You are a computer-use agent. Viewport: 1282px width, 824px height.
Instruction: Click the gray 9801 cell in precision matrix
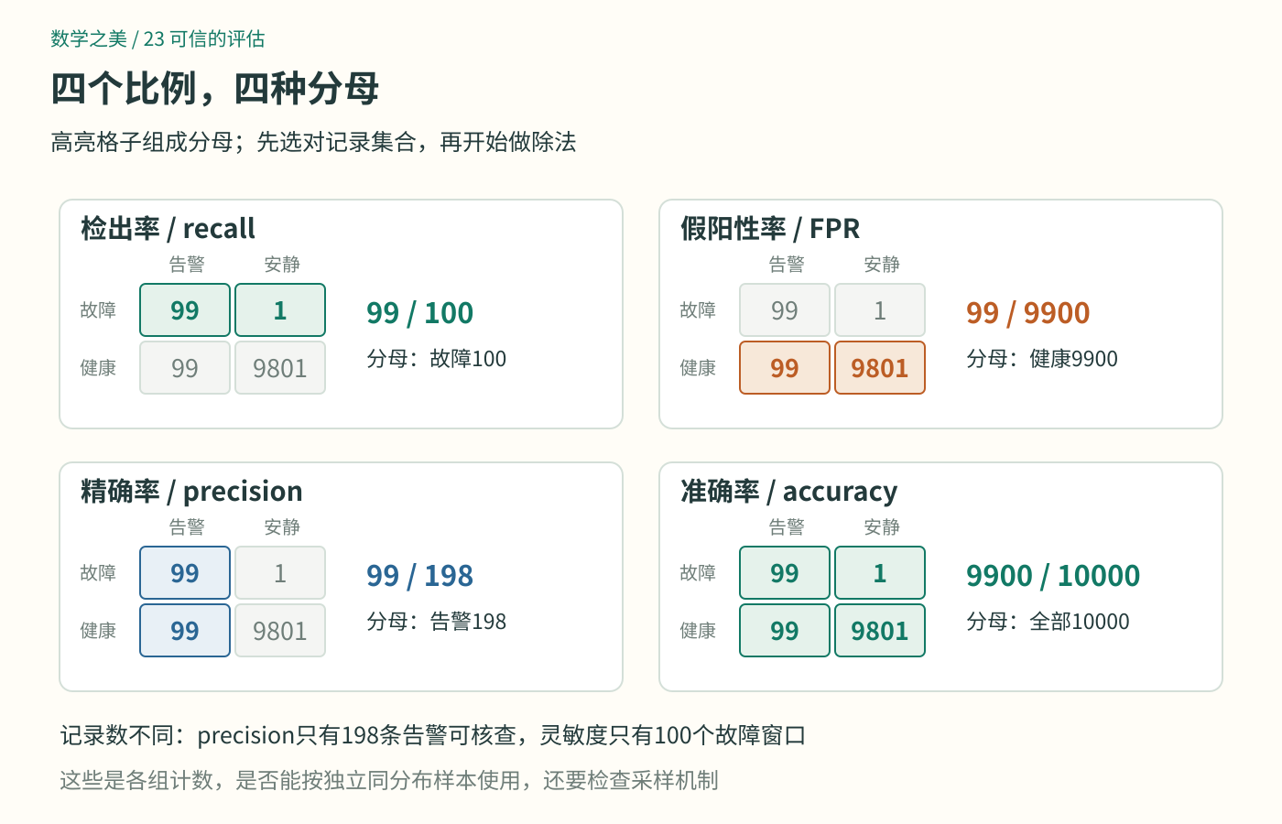click(280, 631)
